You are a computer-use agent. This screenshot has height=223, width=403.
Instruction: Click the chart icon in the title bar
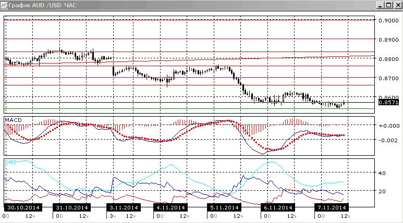(x=4, y=5)
